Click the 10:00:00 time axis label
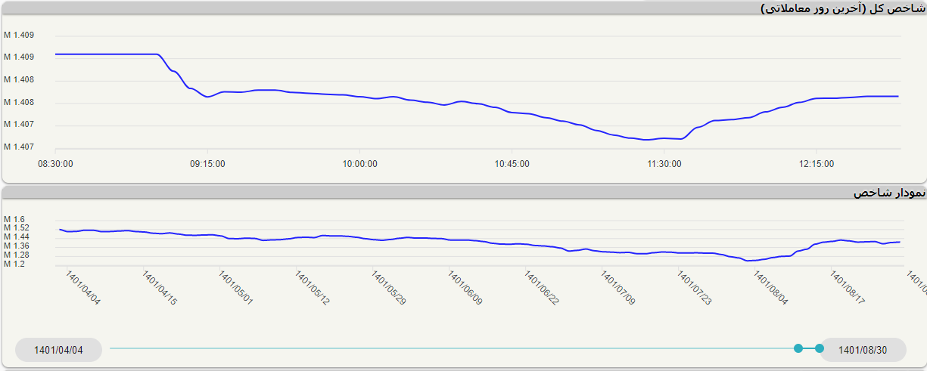This screenshot has width=927, height=371. 359,163
